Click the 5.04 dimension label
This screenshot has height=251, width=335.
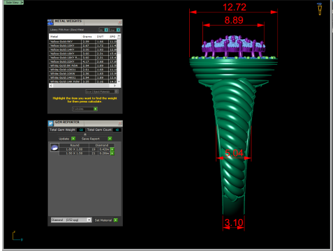pyautogui.click(x=234, y=153)
